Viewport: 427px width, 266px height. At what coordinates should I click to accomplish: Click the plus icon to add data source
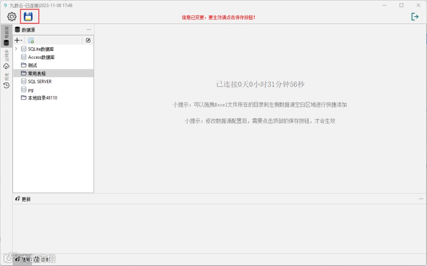point(16,40)
